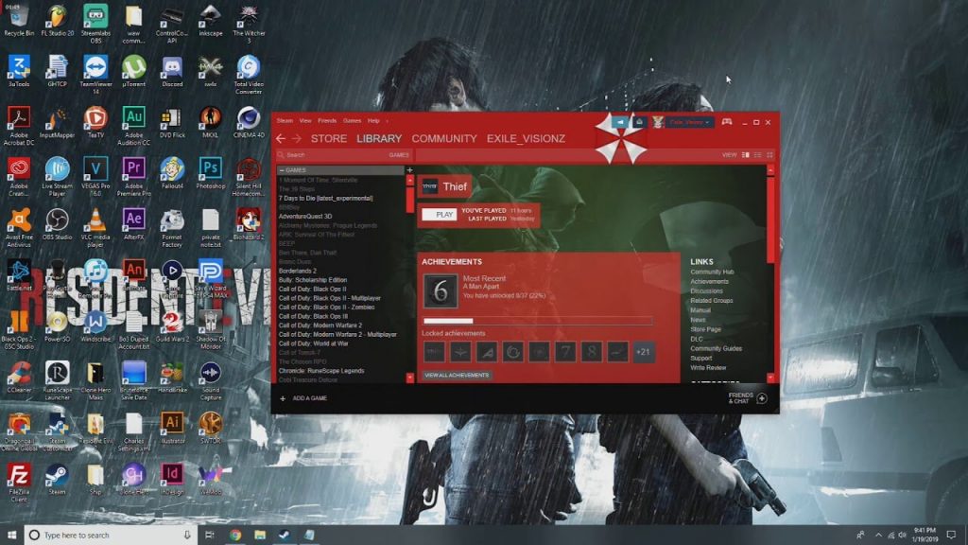Switch to the COMMUNITY tab
The height and width of the screenshot is (545, 968).
click(444, 138)
